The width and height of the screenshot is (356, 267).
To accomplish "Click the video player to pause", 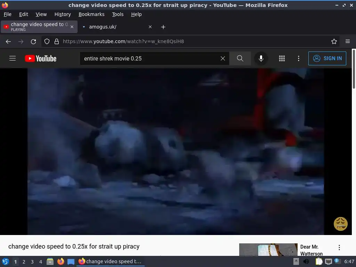I will coord(176,152).
